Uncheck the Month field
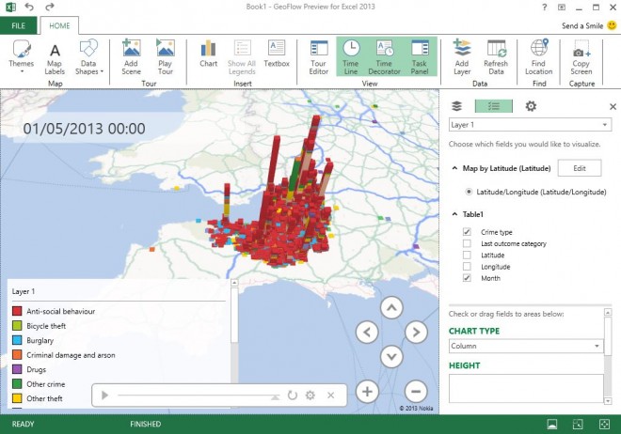Image resolution: width=621 pixels, height=434 pixels. (467, 278)
